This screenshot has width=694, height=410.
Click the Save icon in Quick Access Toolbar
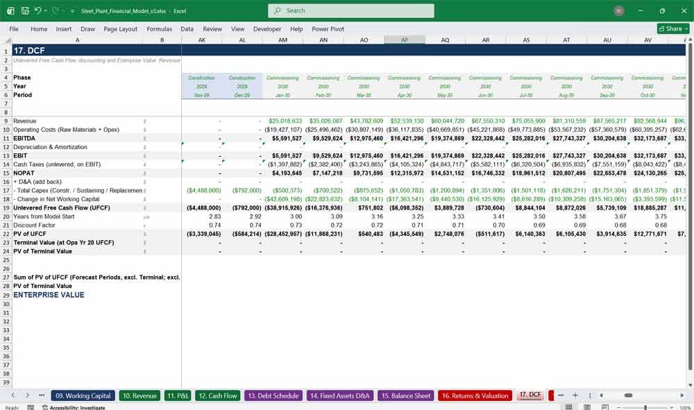point(25,10)
